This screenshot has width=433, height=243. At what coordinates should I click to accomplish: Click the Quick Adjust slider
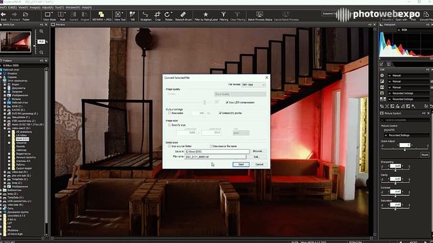(x=405, y=150)
